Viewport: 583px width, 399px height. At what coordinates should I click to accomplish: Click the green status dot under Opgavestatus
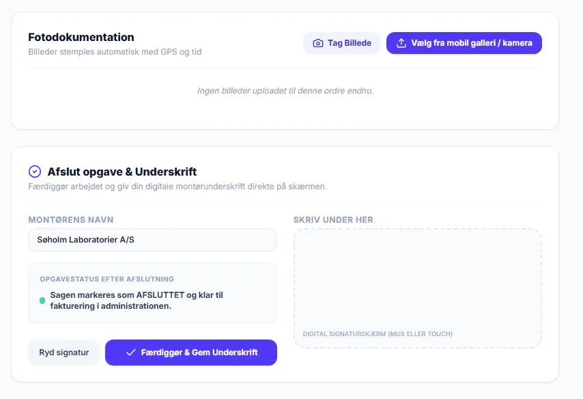point(42,301)
